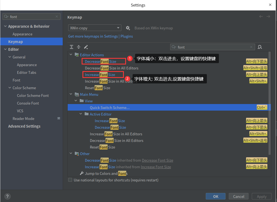Screen dimensions: 277x202
Task: Click the View folder icon
Action: click(x=82, y=101)
